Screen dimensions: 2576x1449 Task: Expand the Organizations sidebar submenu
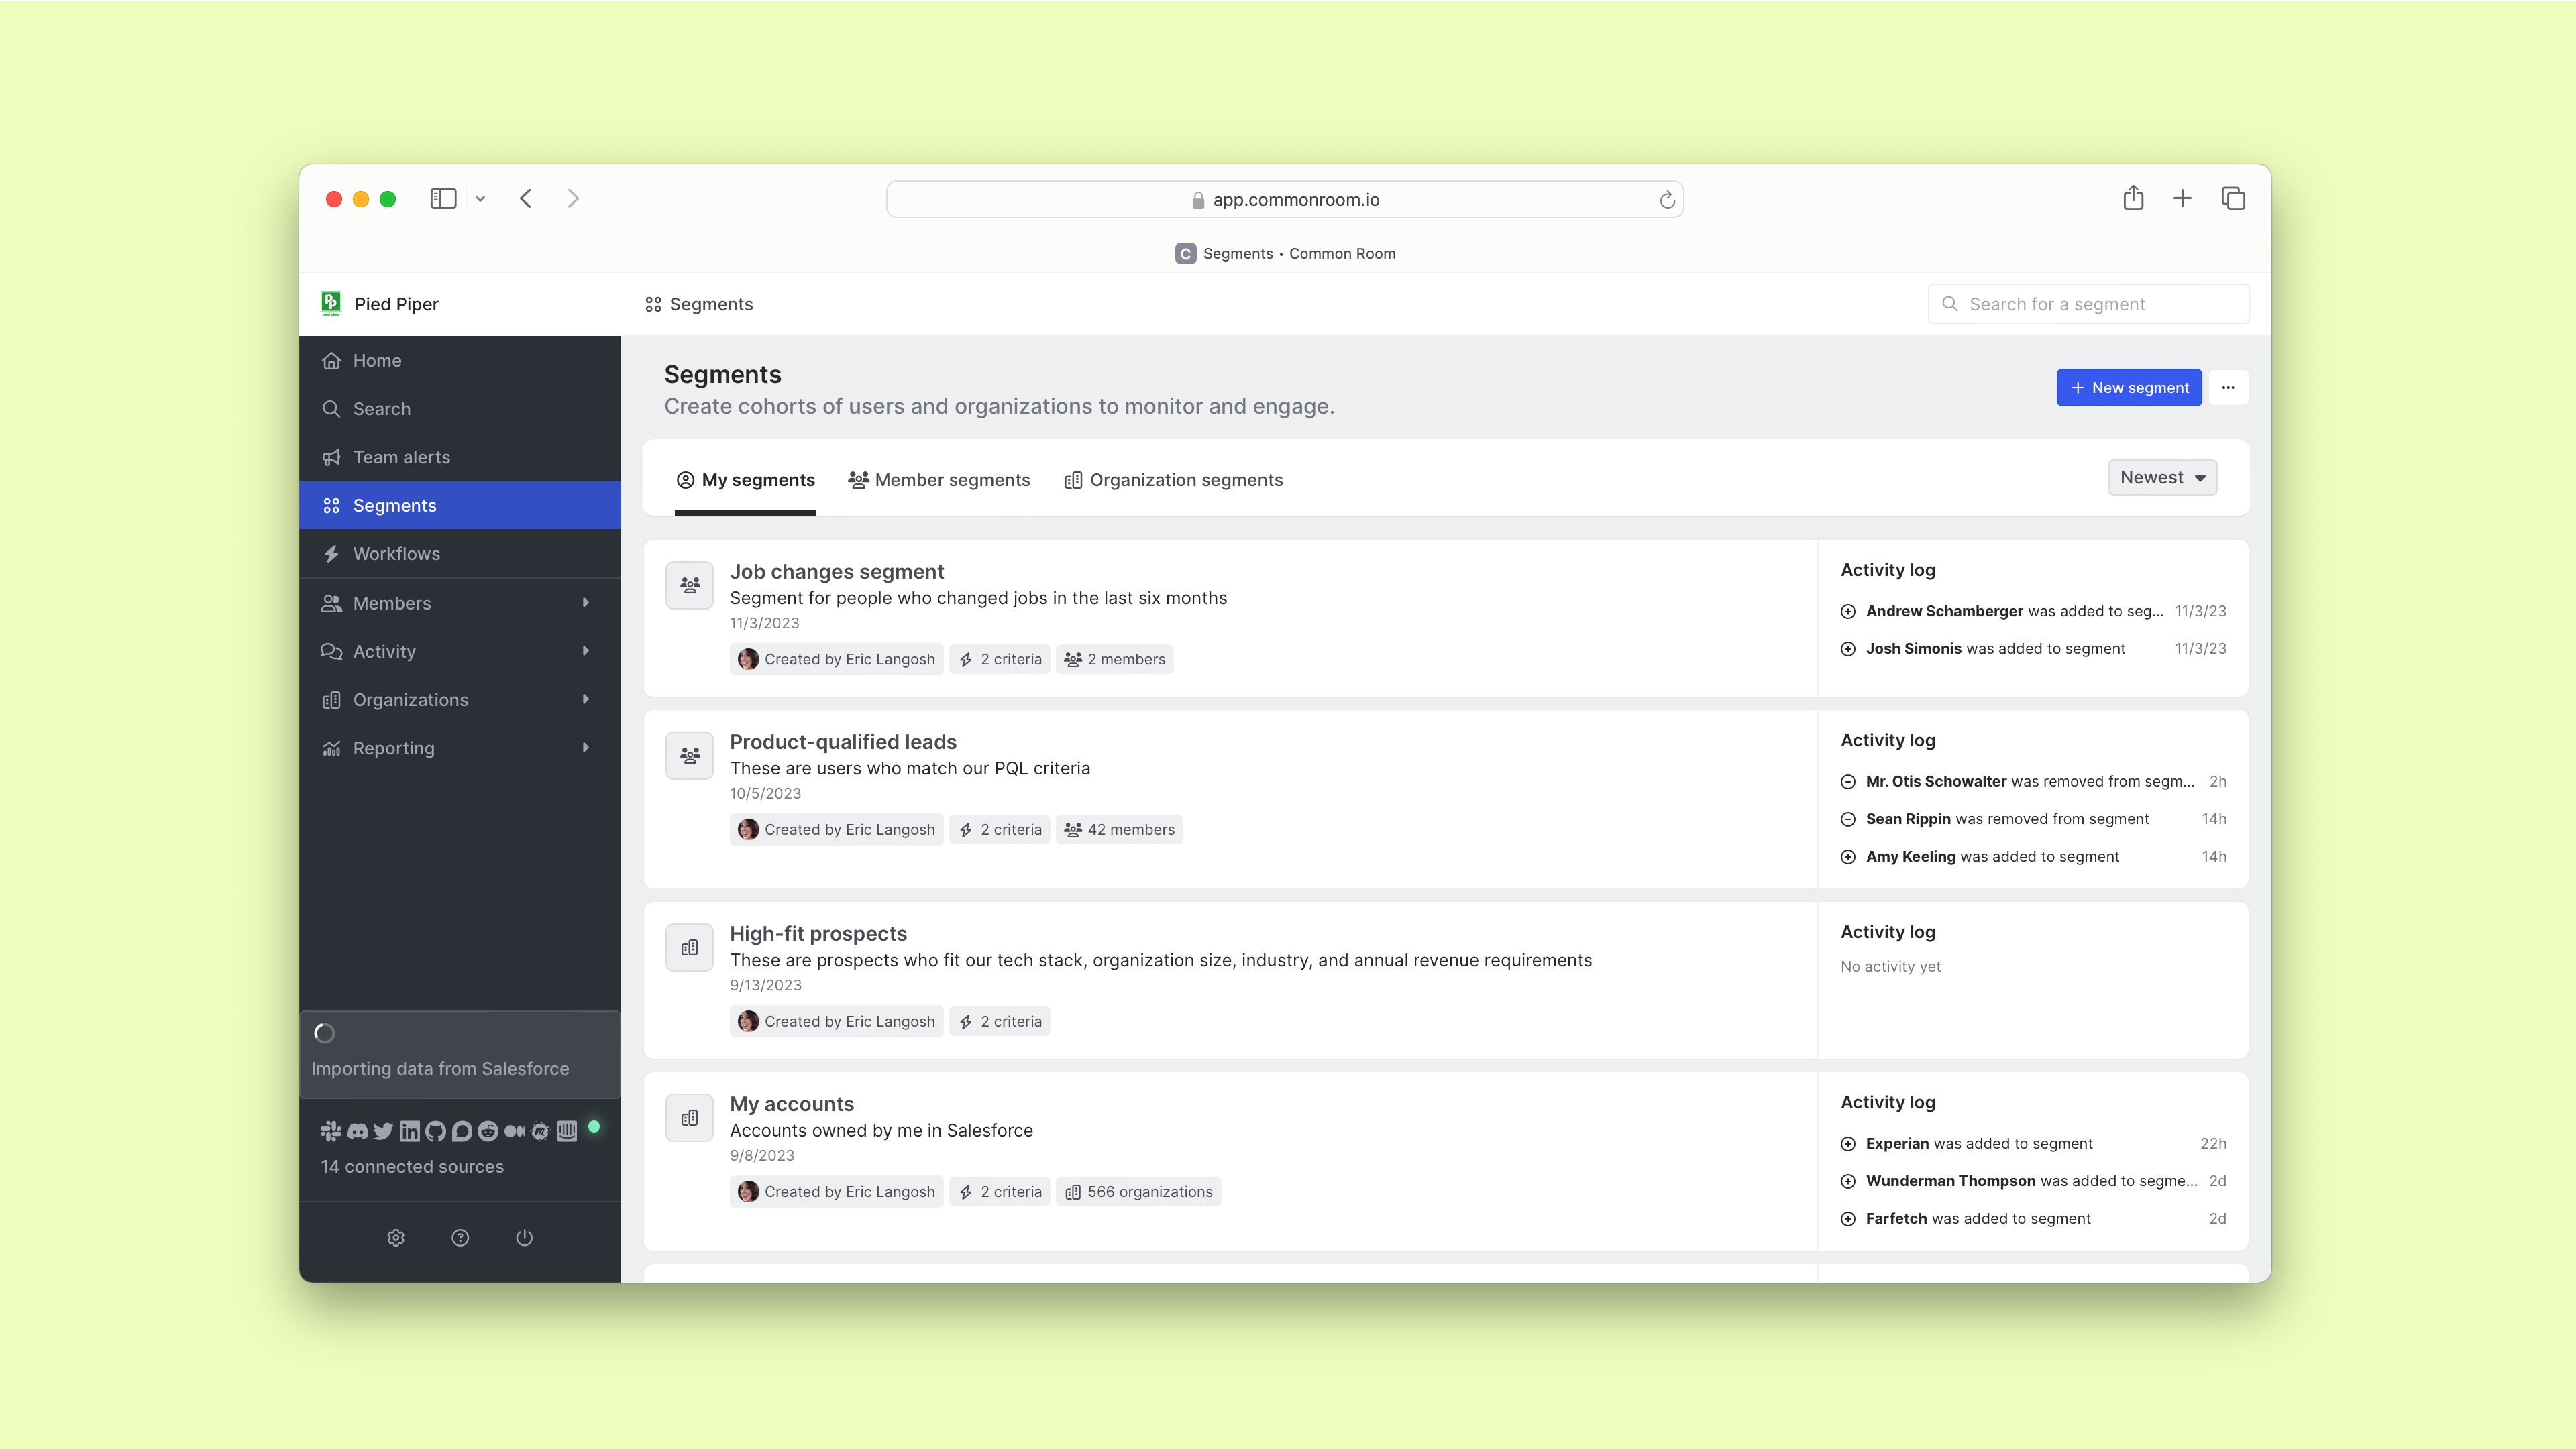tap(586, 699)
